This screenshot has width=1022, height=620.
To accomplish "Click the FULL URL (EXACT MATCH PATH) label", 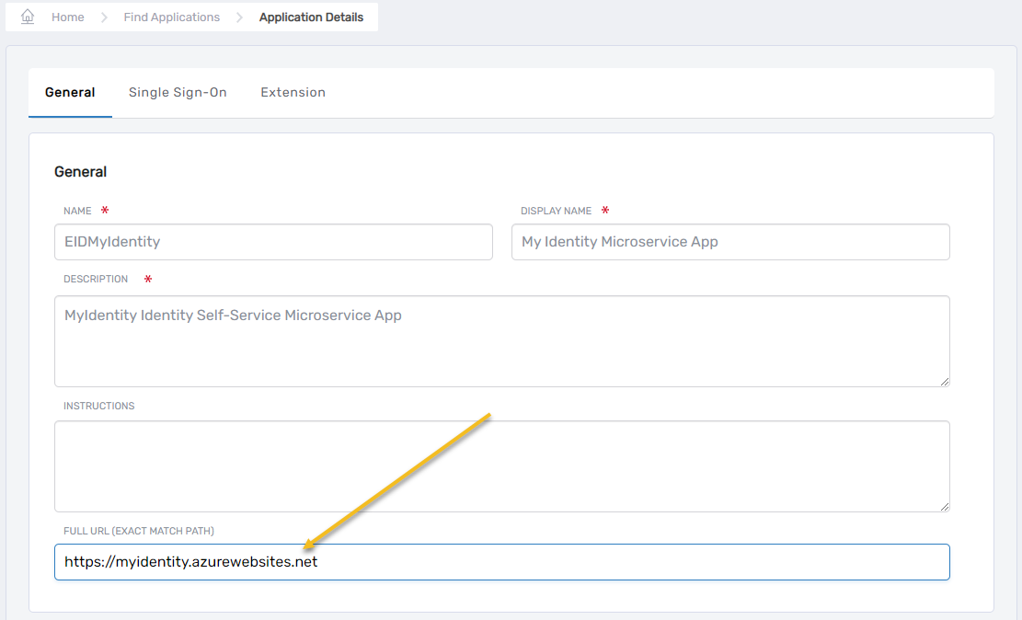I will [139, 531].
